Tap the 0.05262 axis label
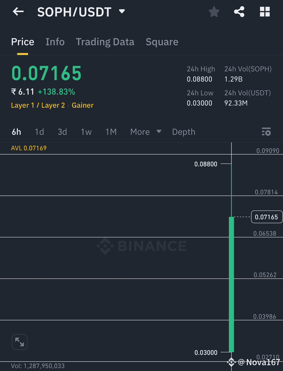Image resolution: width=283 pixels, height=371 pixels. 265,275
